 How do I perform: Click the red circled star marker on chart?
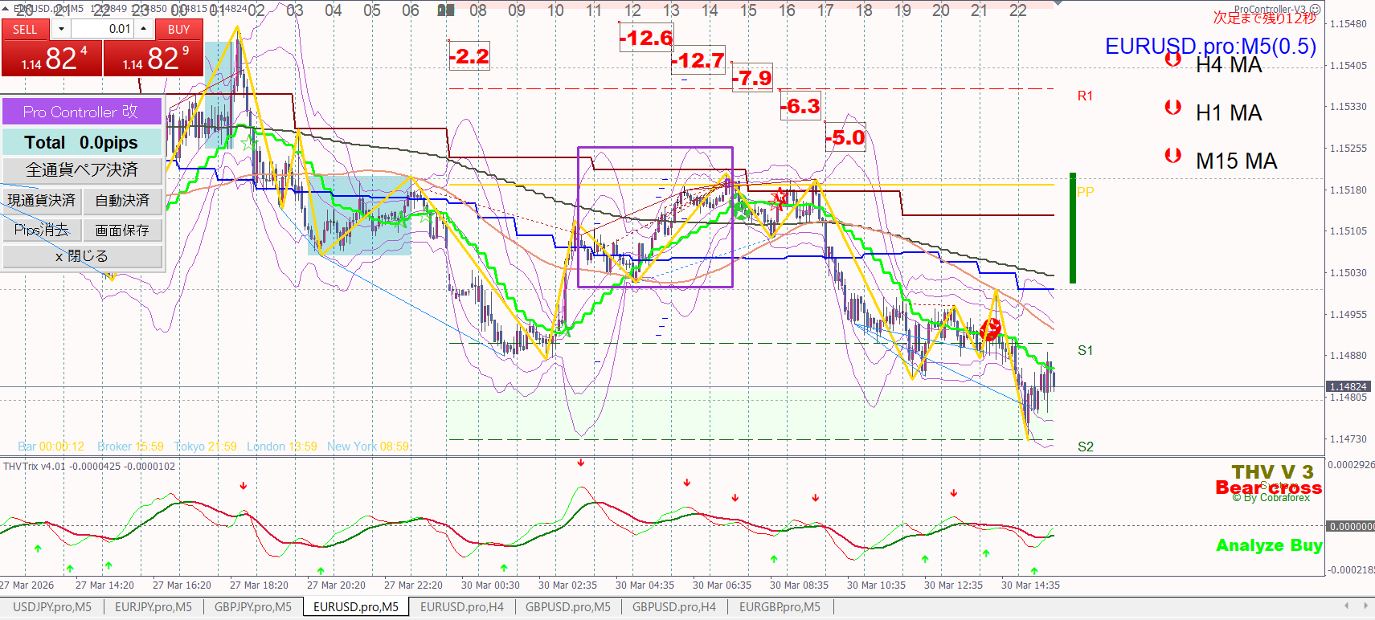click(990, 328)
